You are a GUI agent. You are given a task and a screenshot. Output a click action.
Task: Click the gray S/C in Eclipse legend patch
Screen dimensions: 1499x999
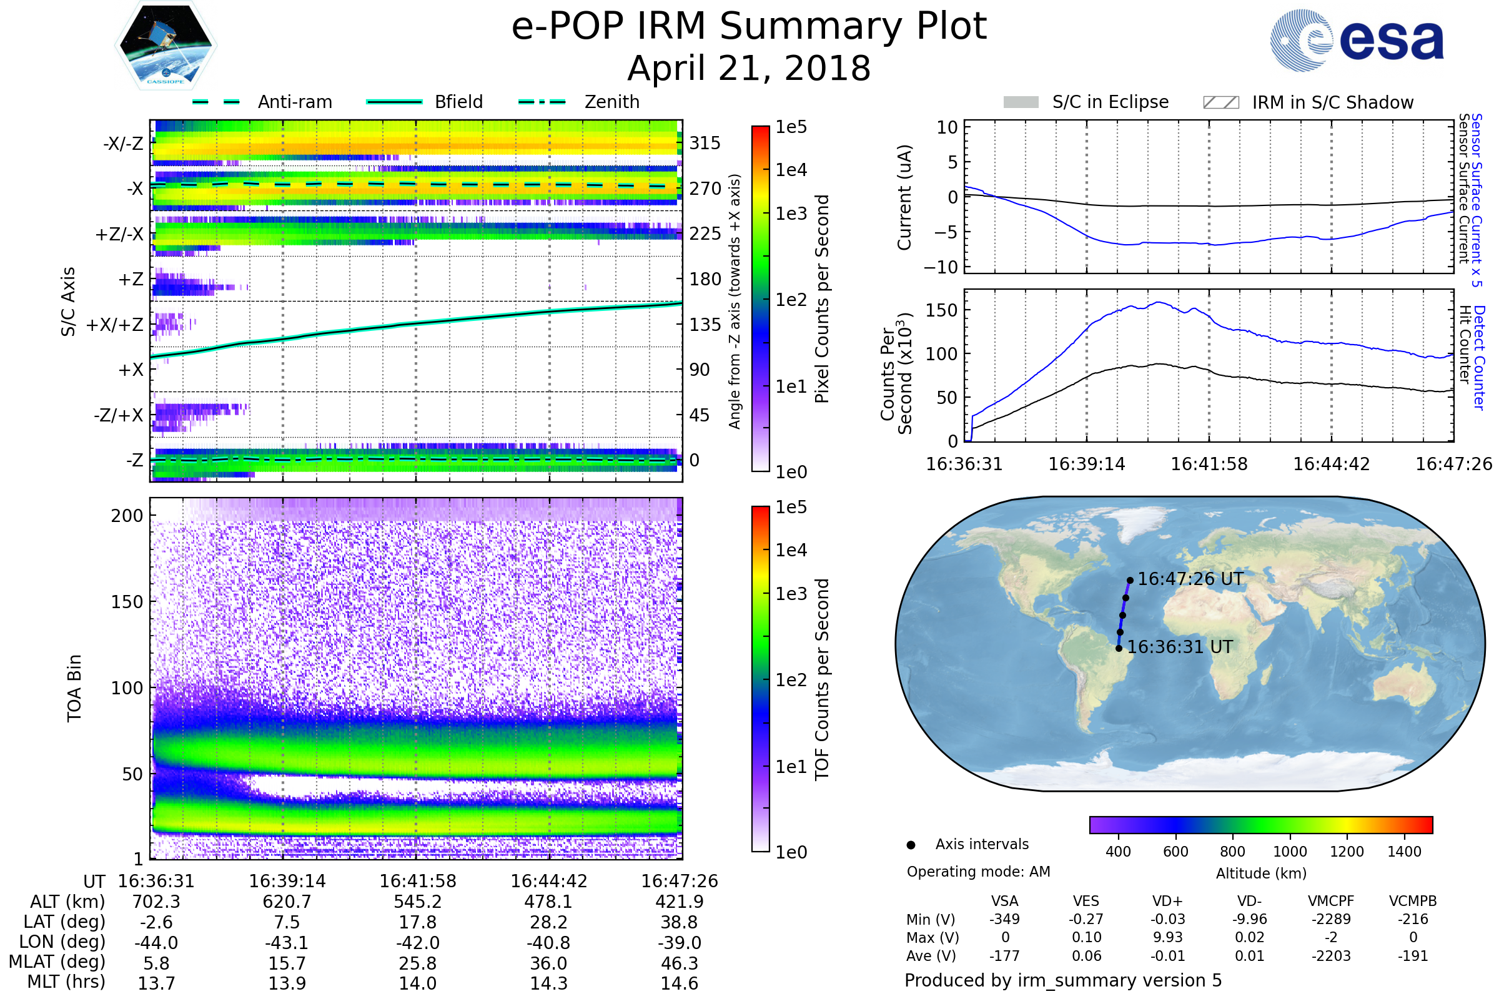1021,102
